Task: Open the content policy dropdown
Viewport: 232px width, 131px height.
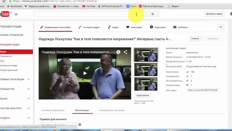Action: (59, 125)
